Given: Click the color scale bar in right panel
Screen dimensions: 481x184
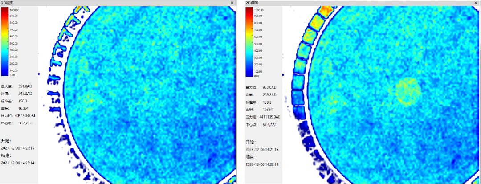Looking at the screenshot, I should point(249,41).
